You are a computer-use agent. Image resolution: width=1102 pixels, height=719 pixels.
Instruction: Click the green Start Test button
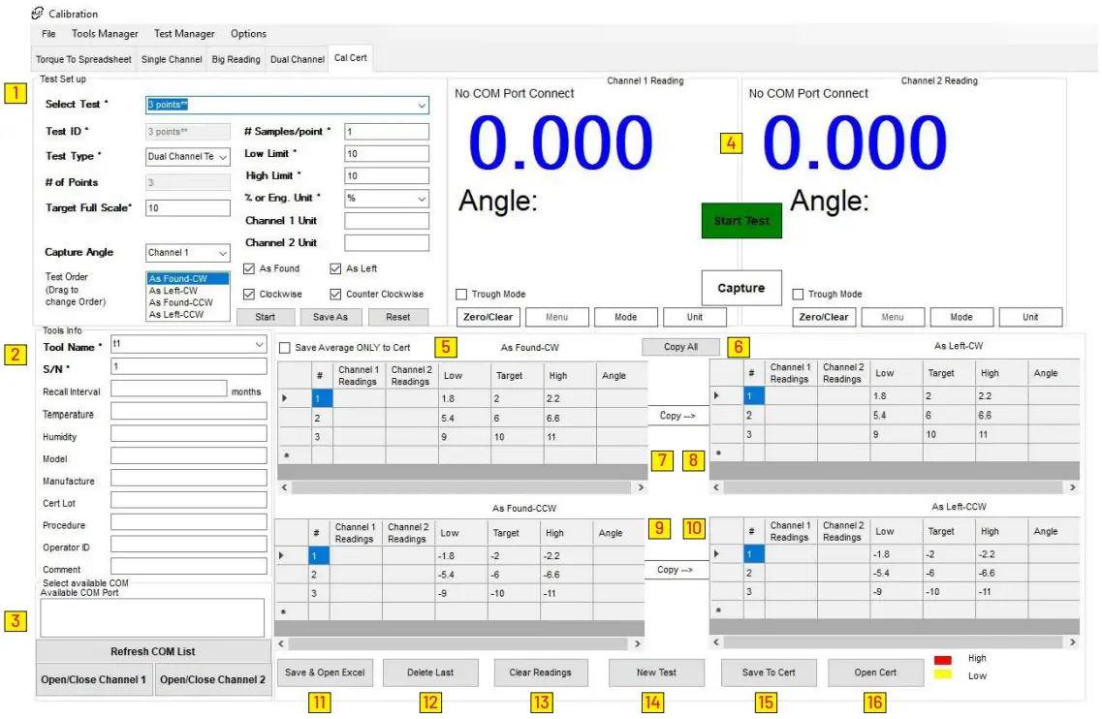(741, 221)
